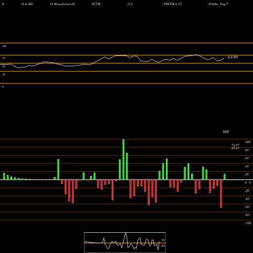
Task: Open the mini overview chart thumbnail
Action: point(125,242)
